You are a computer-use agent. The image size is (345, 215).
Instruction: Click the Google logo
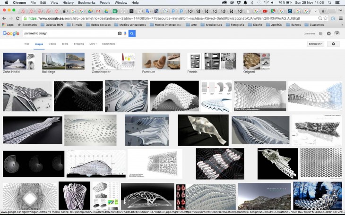click(10, 33)
